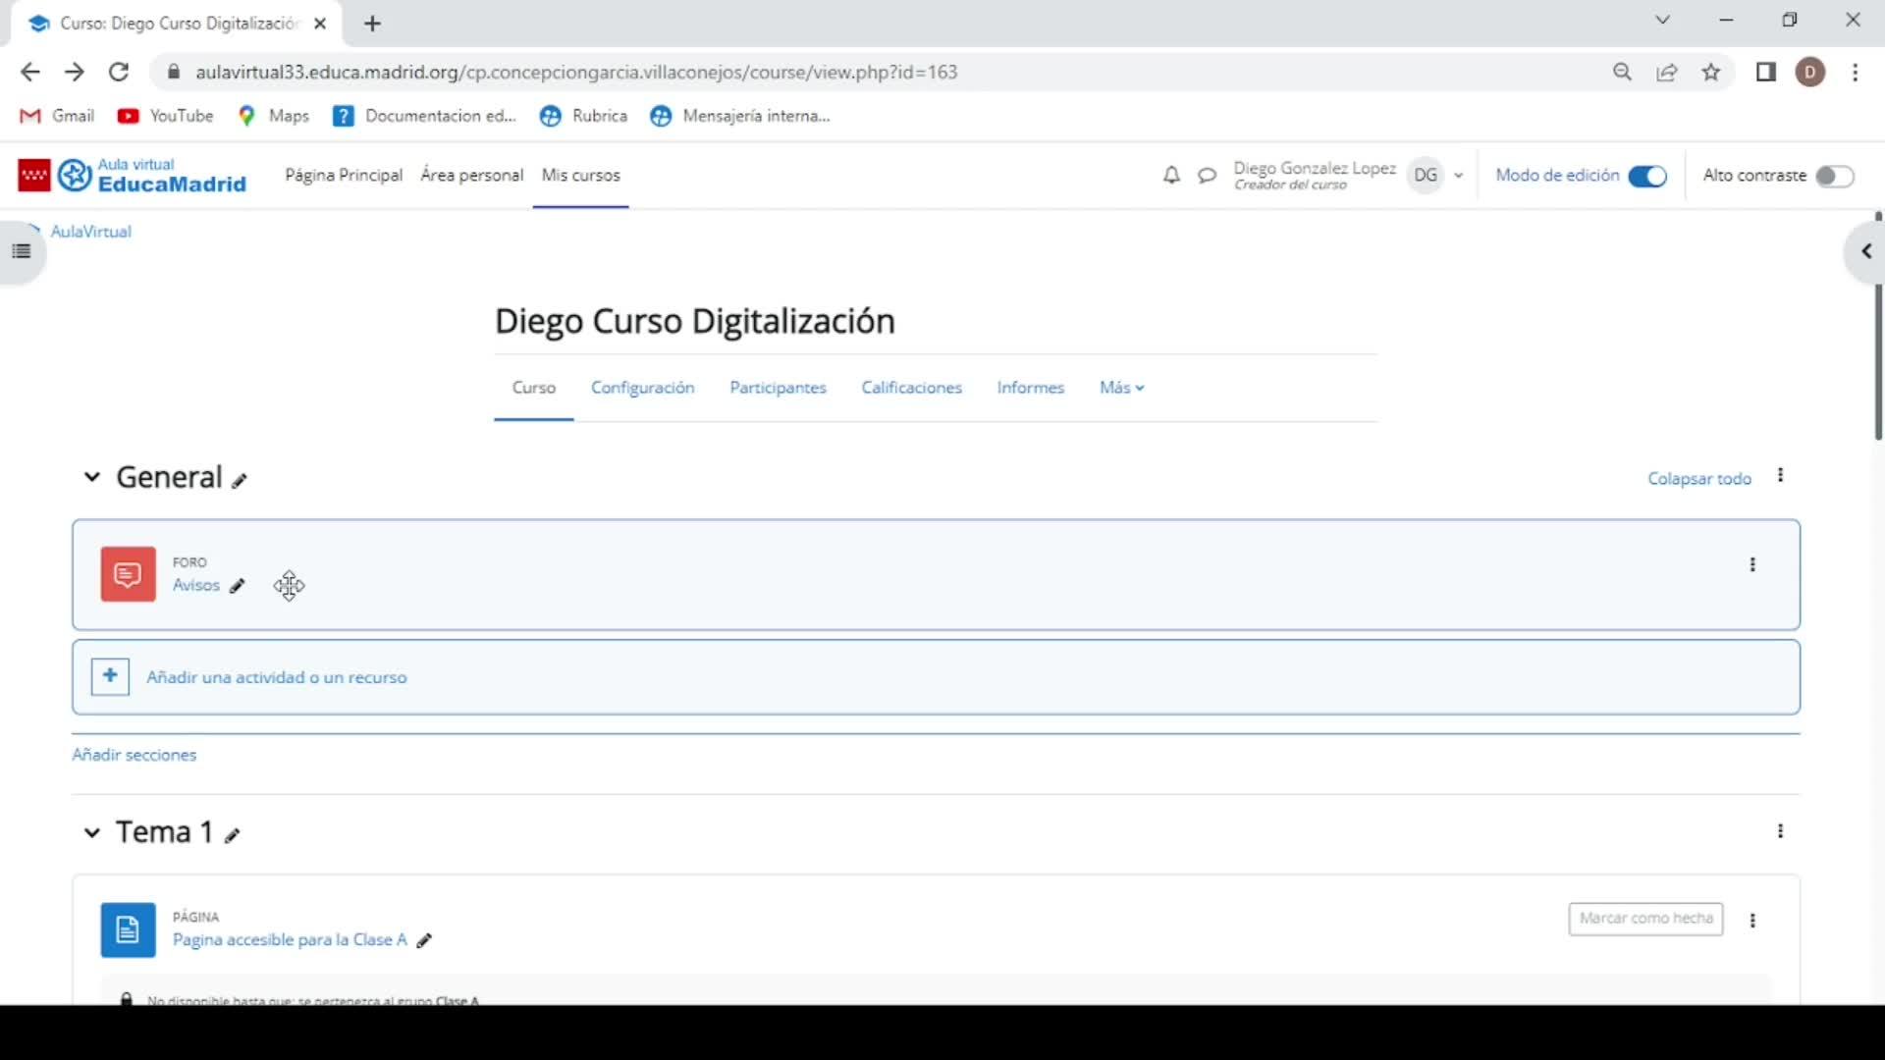Open the Calificaciones tab
Viewport: 1885px width, 1060px height.
coord(911,388)
